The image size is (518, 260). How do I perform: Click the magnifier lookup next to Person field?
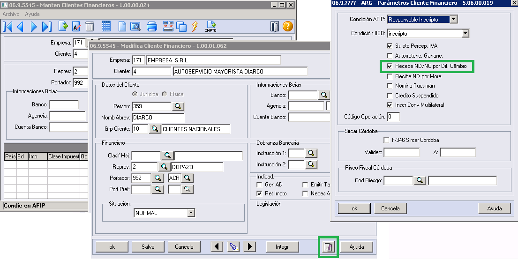pos(178,106)
